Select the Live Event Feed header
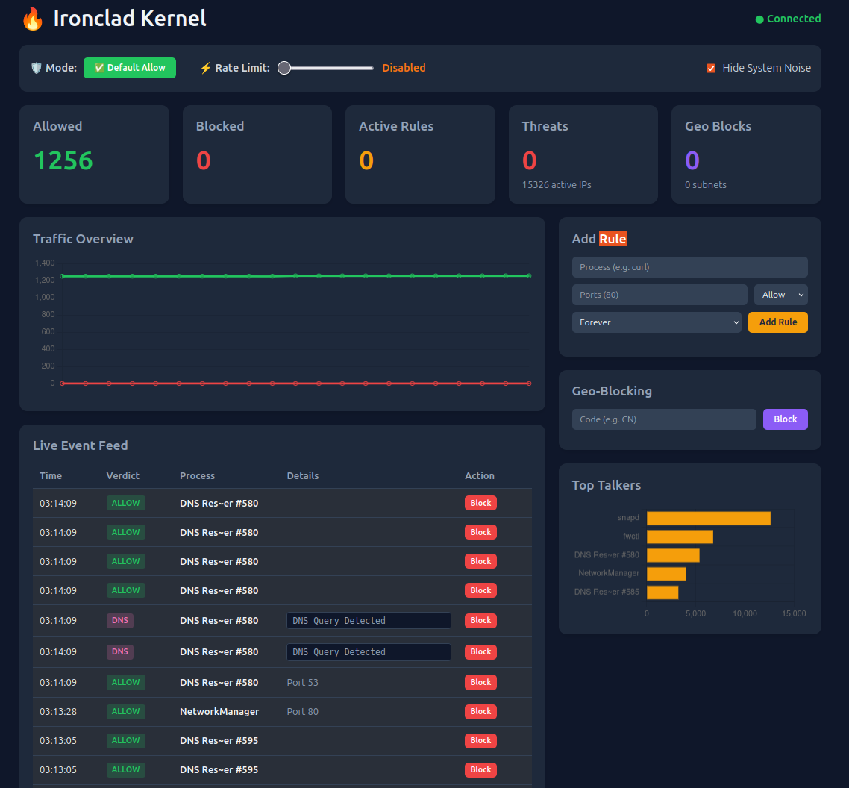 (x=81, y=445)
